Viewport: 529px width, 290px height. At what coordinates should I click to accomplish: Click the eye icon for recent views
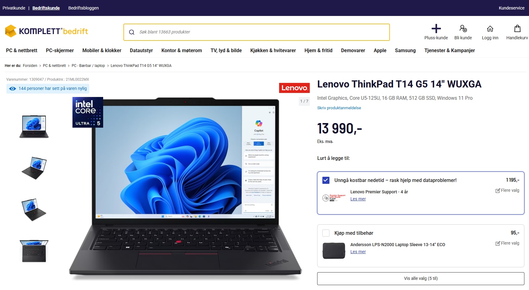[13, 89]
